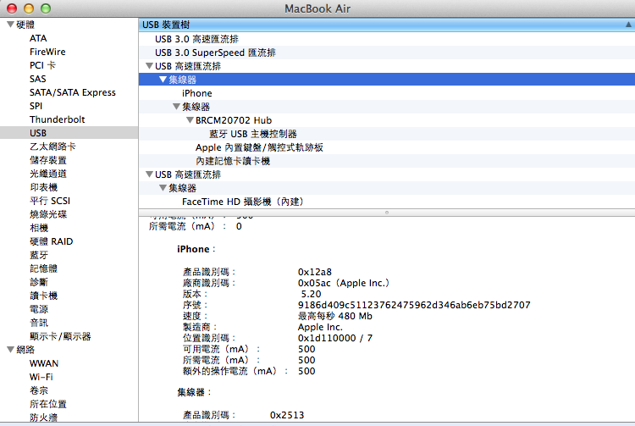The image size is (635, 426).
Task: Select Apple 內置鍵盤/觸控式軌跡板 row
Action: pos(387,147)
